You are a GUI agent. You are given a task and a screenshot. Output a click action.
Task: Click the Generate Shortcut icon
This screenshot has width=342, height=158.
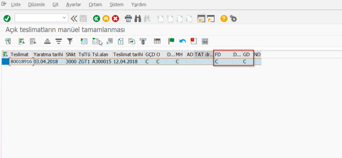click(x=211, y=19)
